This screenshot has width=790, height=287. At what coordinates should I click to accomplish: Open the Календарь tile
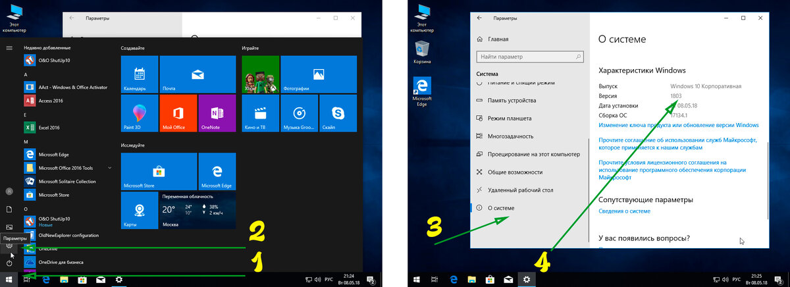[140, 74]
